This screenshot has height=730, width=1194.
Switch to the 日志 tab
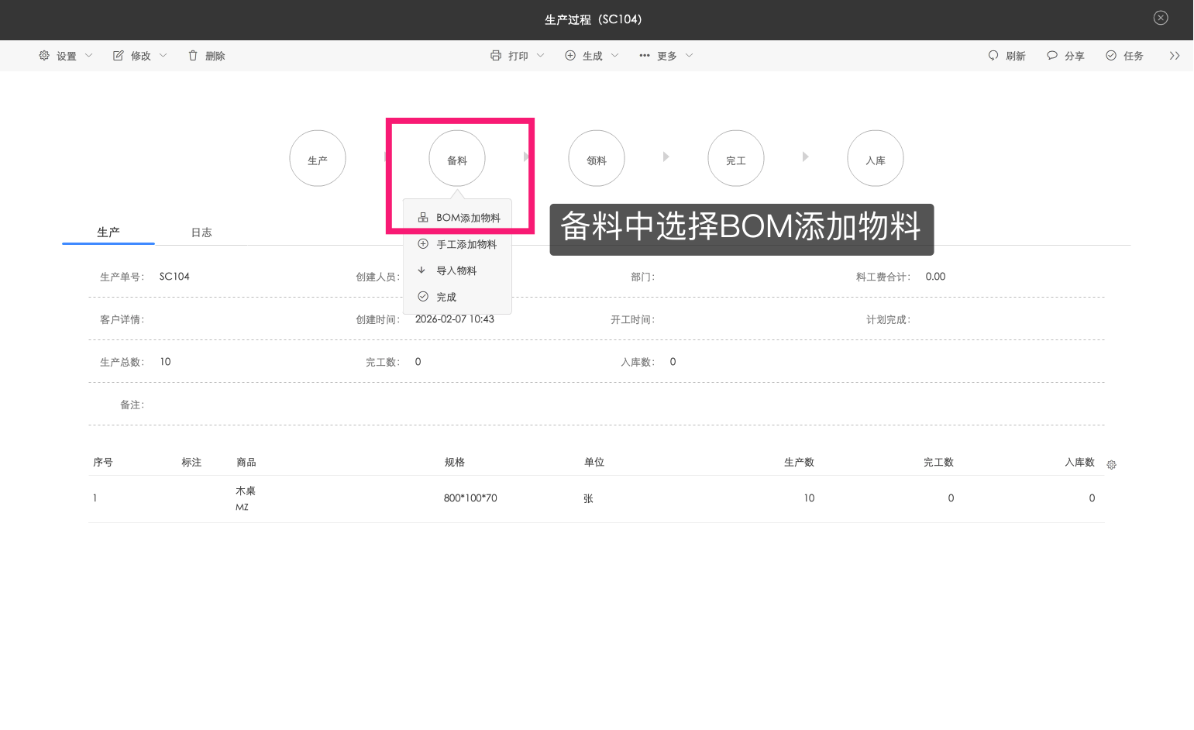click(201, 232)
